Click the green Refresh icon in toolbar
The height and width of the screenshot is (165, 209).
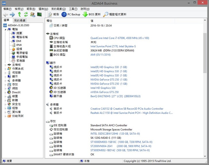26,14
